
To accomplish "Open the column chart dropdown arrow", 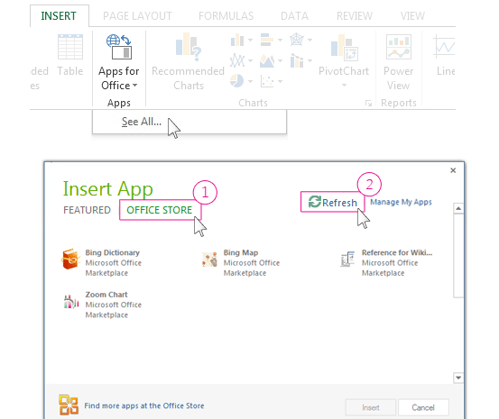I will 251,40.
